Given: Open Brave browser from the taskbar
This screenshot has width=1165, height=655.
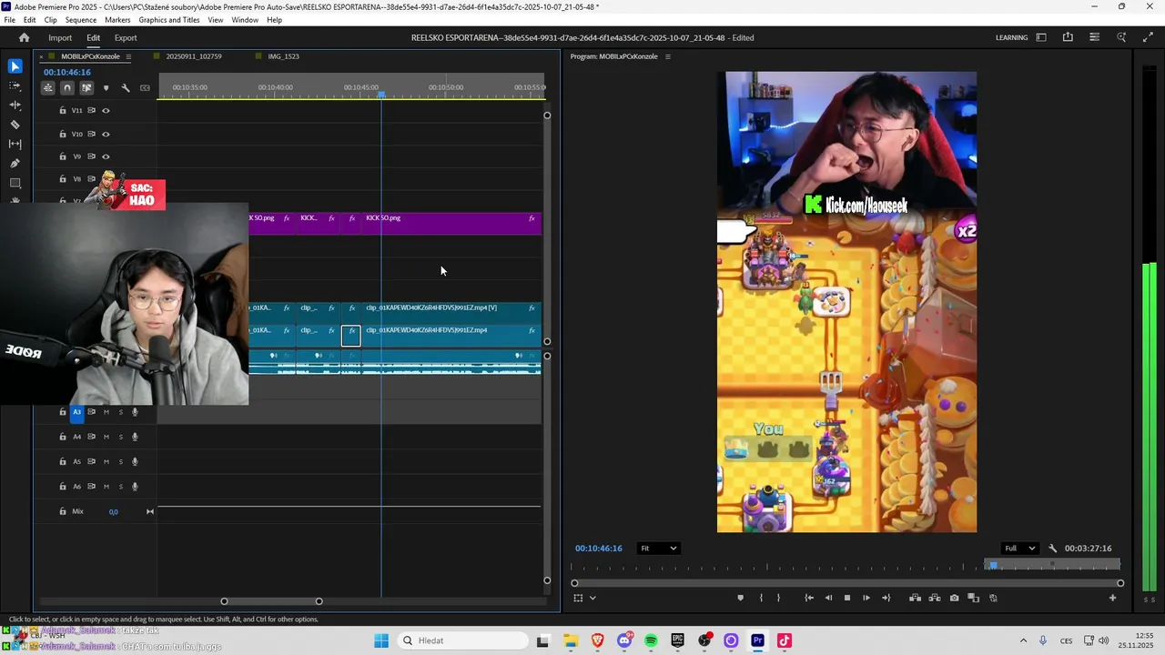Looking at the screenshot, I should point(598,640).
